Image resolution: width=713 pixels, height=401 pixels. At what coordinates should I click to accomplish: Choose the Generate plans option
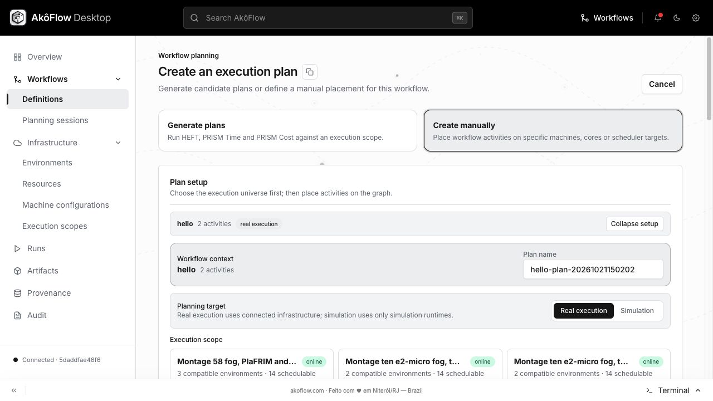pyautogui.click(x=287, y=131)
